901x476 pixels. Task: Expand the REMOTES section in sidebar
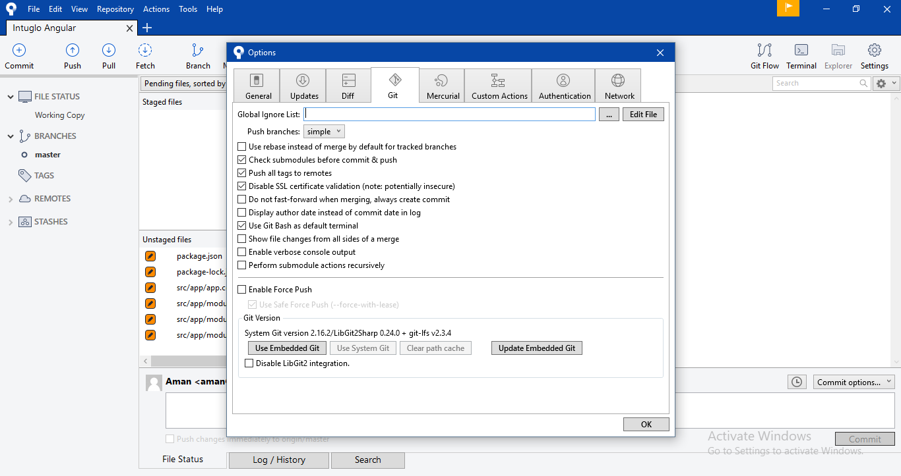(11, 198)
